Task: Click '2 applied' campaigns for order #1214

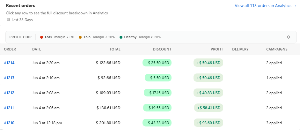Action: click(274, 63)
